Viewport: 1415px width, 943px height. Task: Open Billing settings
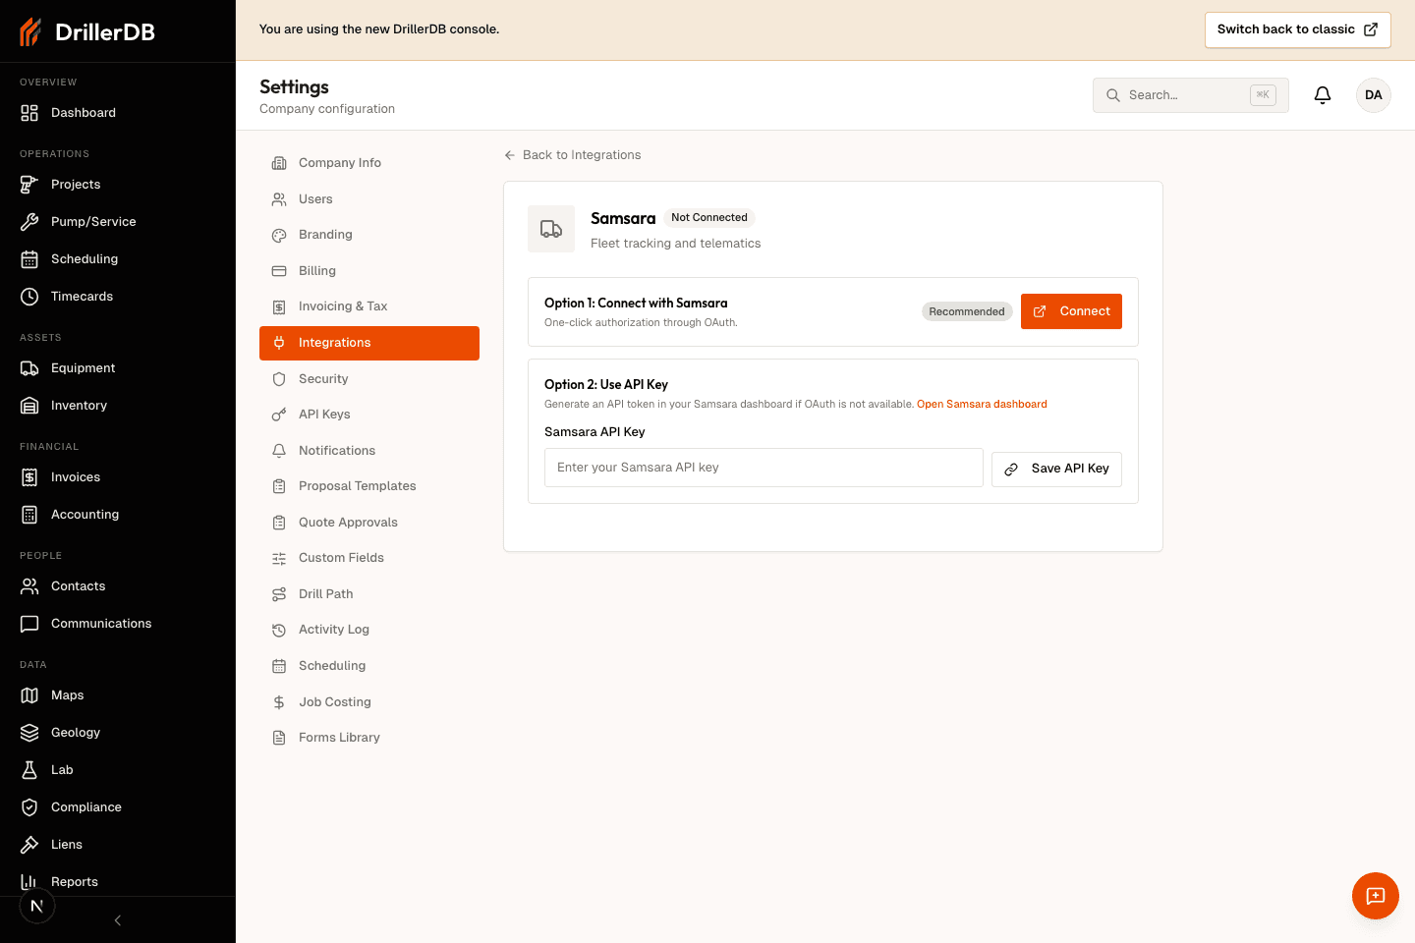tap(369, 271)
